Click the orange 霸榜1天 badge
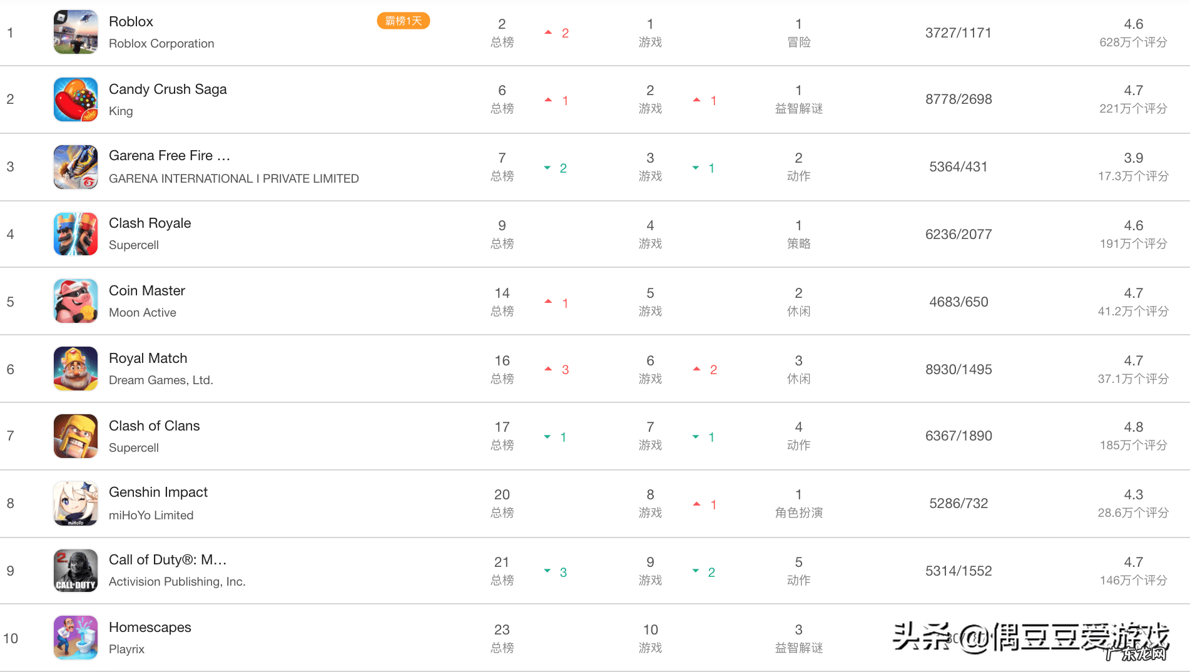Image resolution: width=1190 pixels, height=672 pixels. point(403,21)
